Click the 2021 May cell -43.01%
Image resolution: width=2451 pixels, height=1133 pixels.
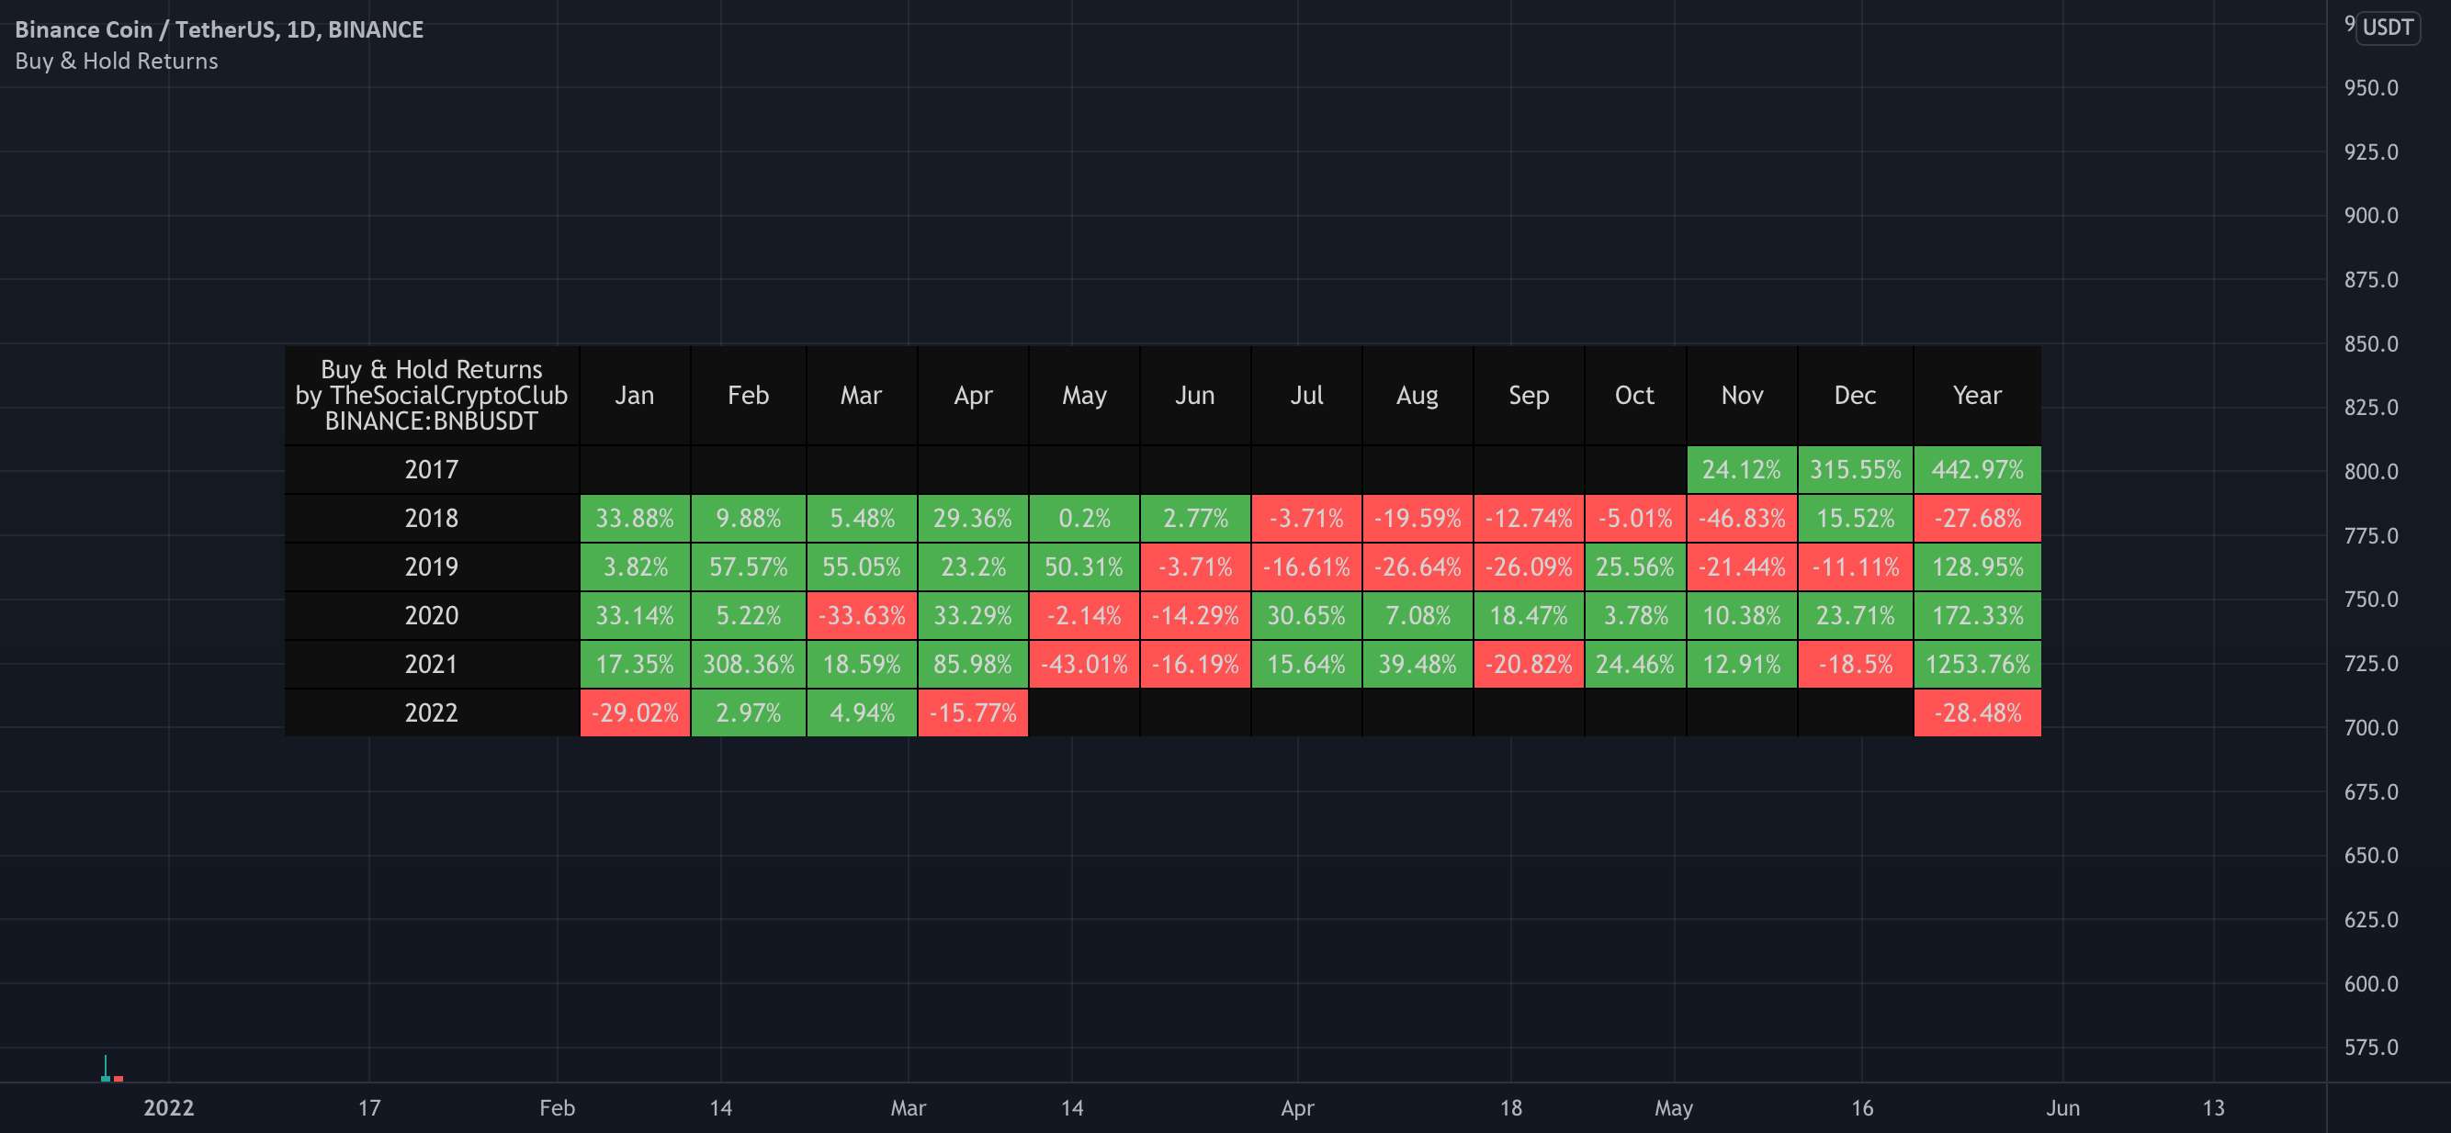tap(1084, 664)
